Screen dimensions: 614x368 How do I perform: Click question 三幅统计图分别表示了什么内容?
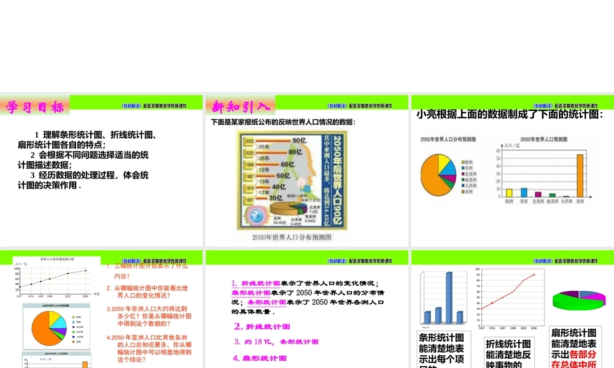146,270
